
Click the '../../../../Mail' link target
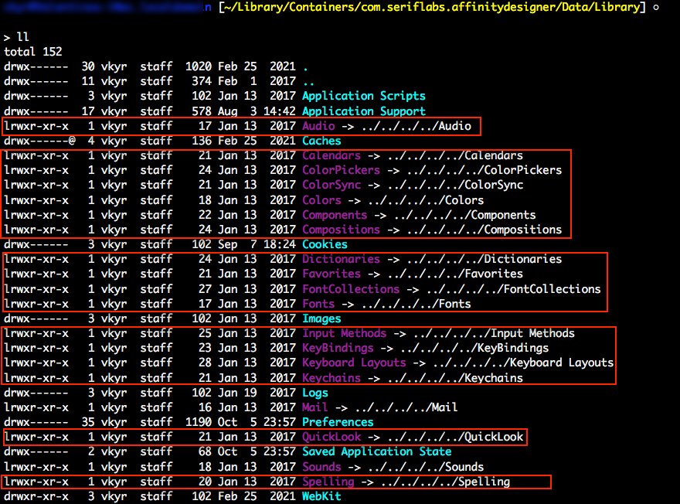point(406,407)
